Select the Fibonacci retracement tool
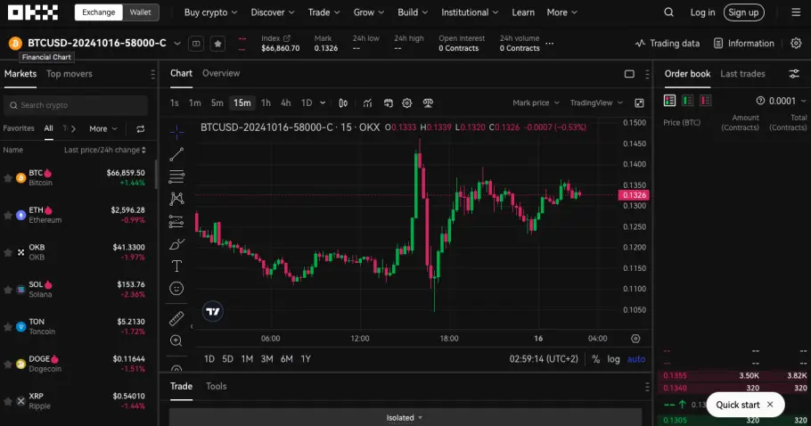The image size is (811, 426). tap(176, 176)
